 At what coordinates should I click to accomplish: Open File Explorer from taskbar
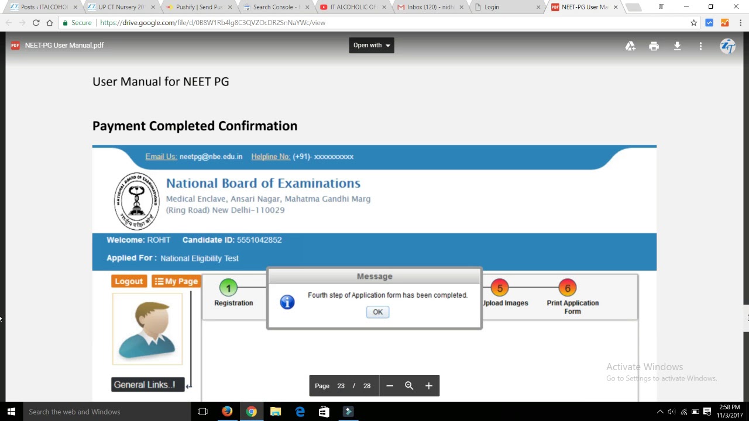tap(276, 412)
